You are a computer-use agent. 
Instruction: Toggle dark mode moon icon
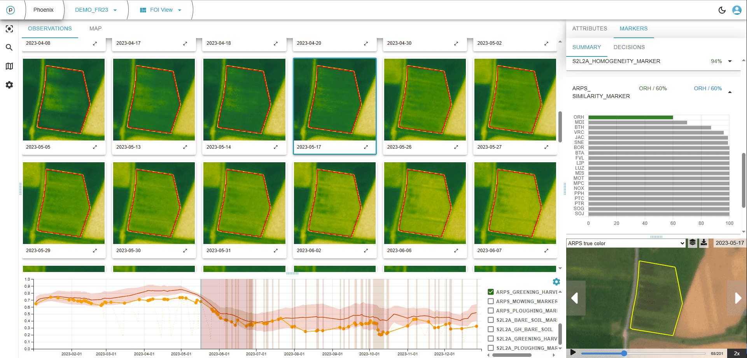click(x=722, y=10)
